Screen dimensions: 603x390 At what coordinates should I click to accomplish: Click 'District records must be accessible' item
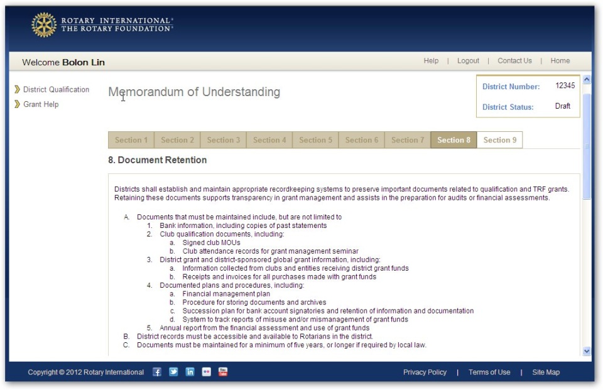pyautogui.click(x=255, y=337)
